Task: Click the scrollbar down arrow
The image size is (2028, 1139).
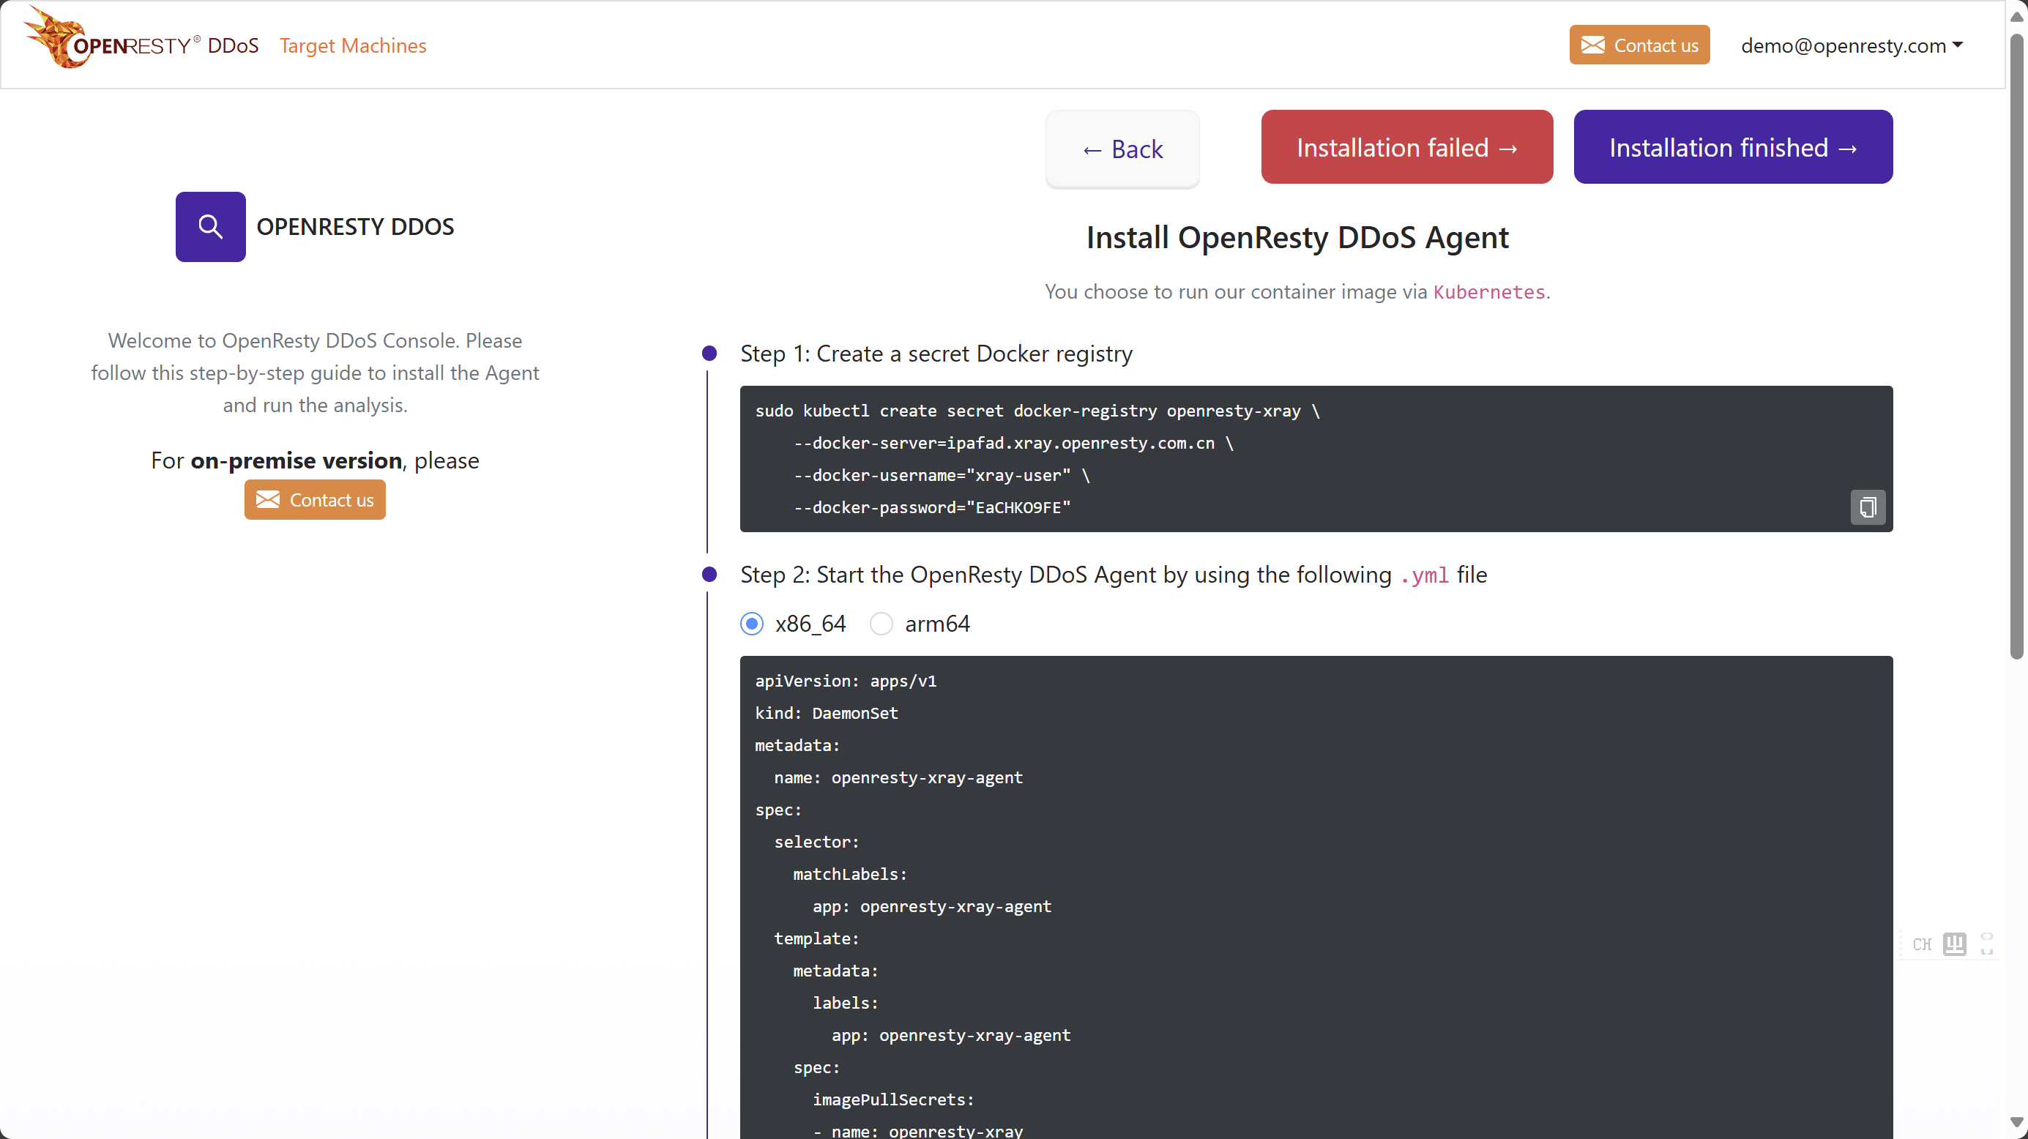Action: tap(2016, 1121)
